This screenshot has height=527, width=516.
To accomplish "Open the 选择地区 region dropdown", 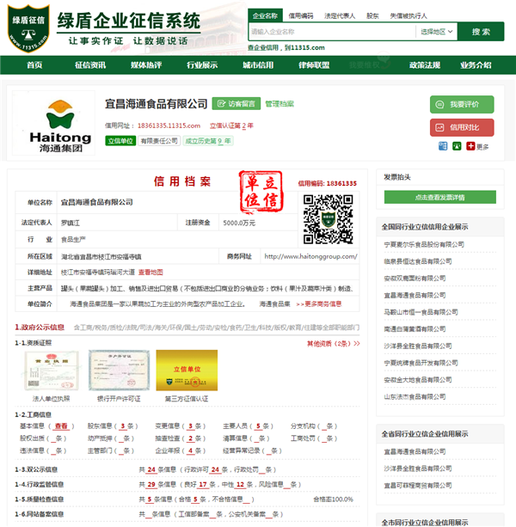I will pos(437,32).
